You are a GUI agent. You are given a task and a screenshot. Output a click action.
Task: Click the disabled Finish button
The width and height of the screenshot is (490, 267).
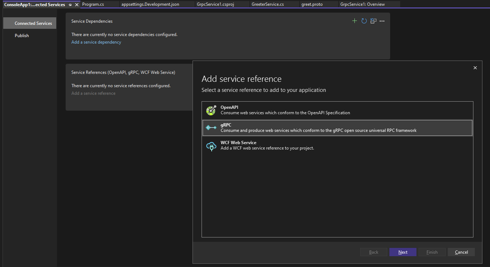(x=432, y=252)
